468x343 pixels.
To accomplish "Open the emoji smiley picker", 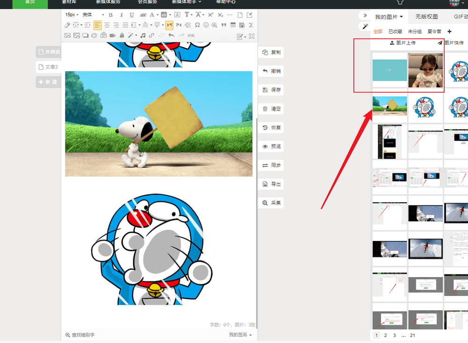I will 206,25.
